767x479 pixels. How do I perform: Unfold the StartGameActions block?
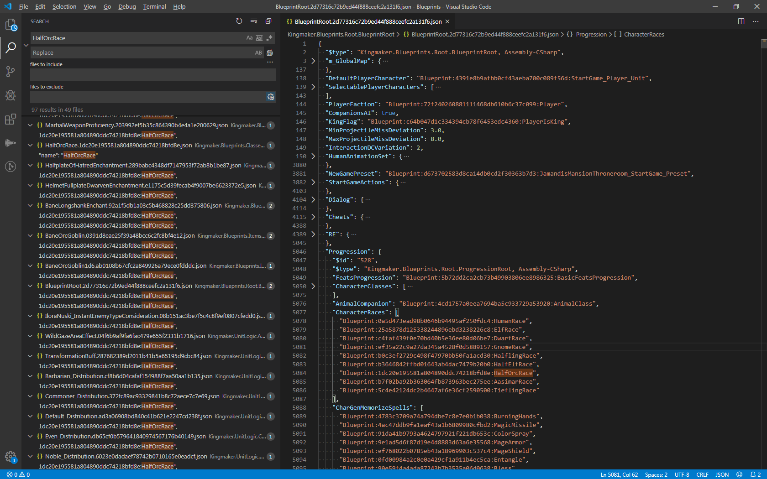pos(313,182)
